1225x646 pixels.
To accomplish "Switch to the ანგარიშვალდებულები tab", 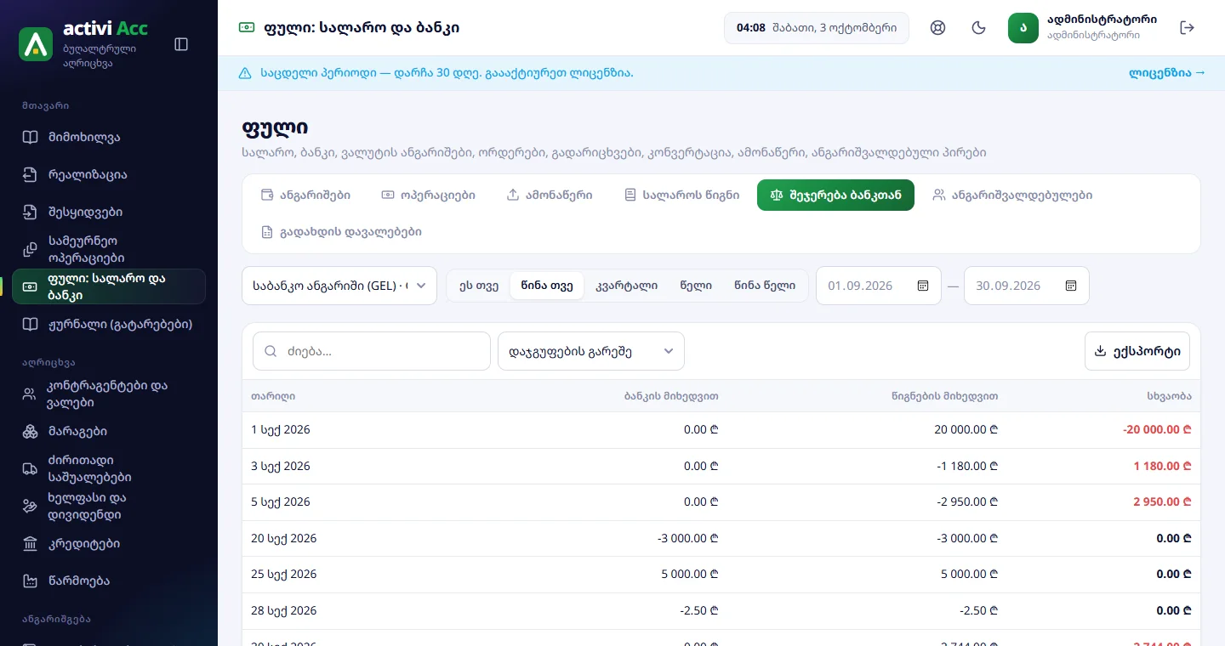I will (x=1012, y=195).
